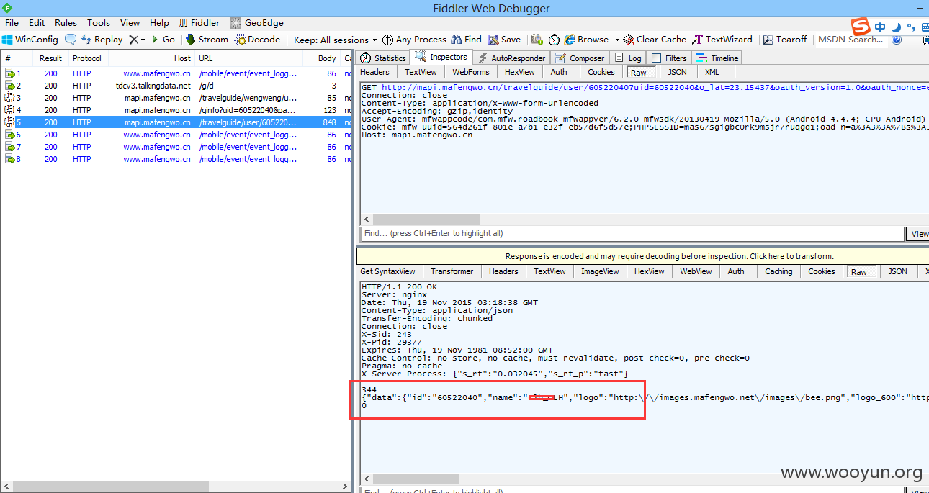Replay the selected session
This screenshot has width=929, height=493.
pyautogui.click(x=102, y=40)
